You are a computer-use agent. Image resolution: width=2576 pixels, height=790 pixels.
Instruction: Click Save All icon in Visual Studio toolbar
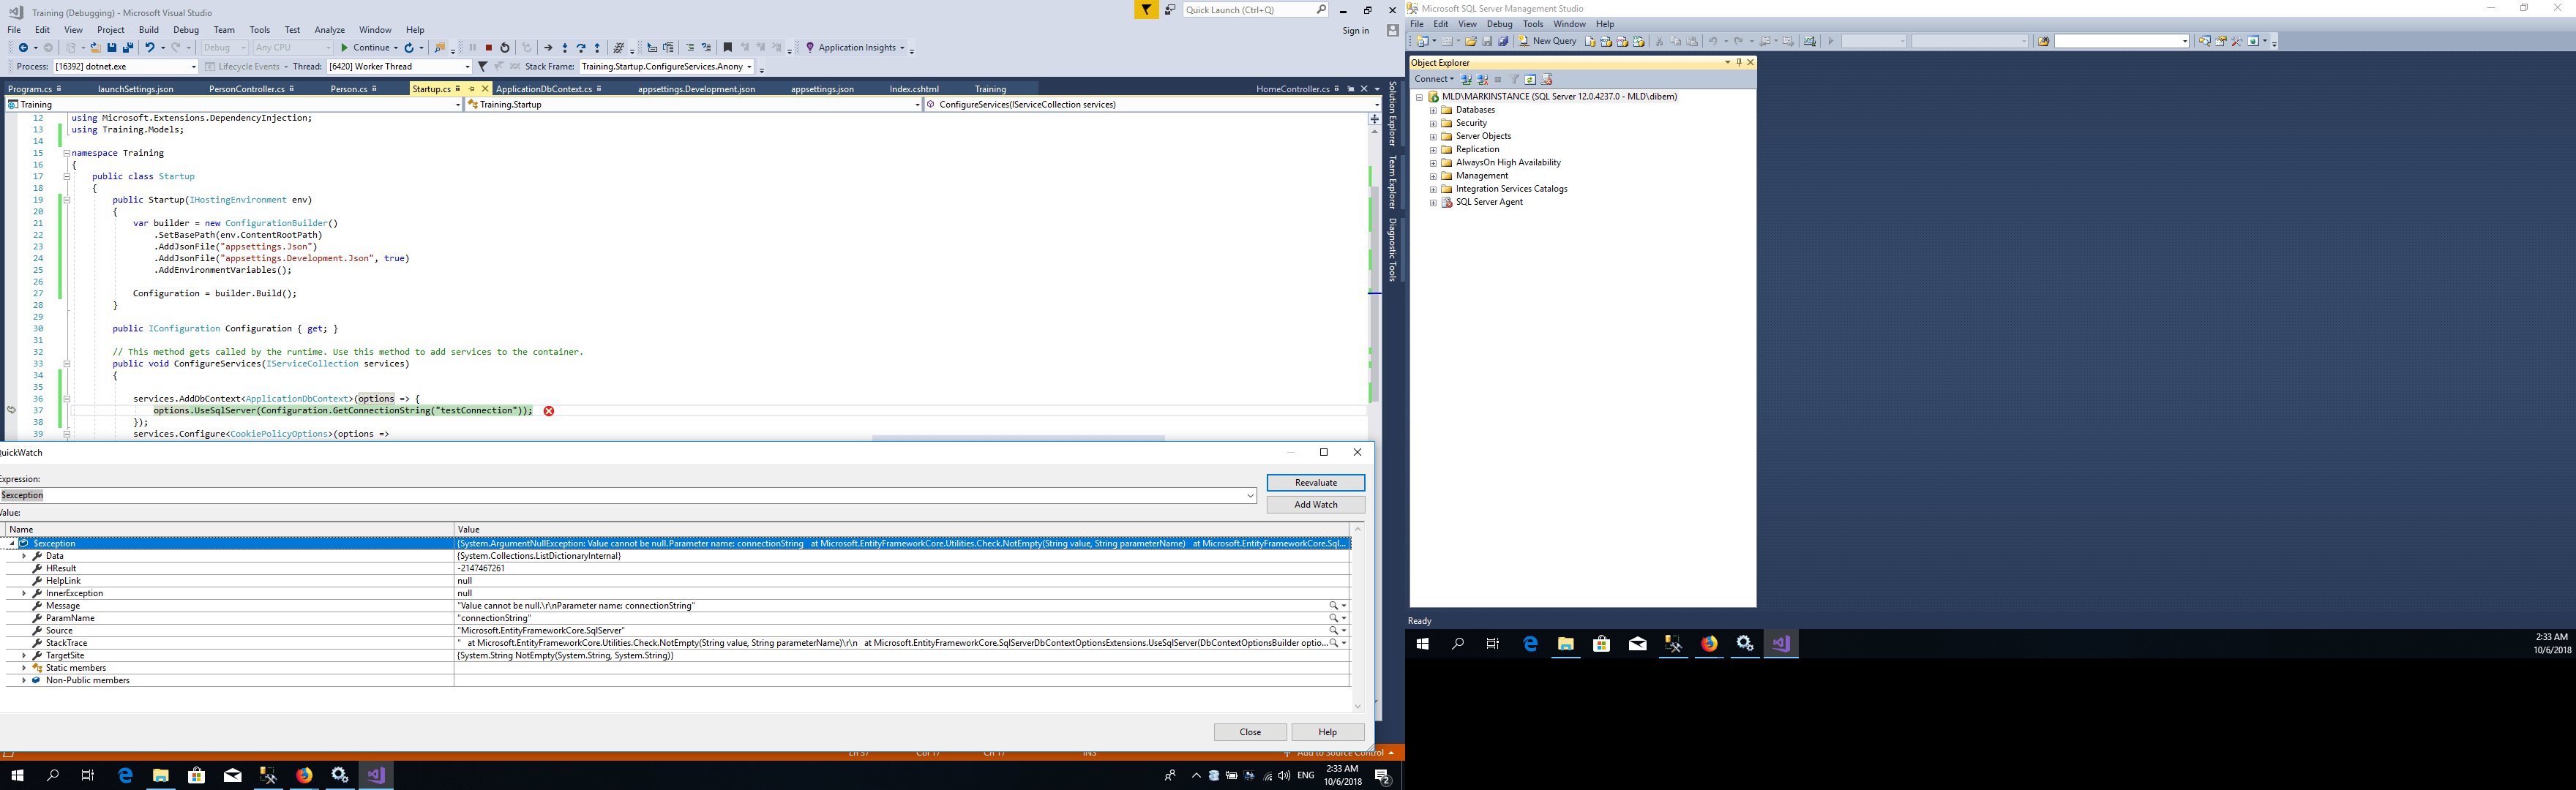128,48
